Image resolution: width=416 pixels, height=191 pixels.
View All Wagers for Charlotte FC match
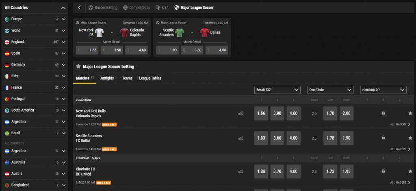click(400, 183)
